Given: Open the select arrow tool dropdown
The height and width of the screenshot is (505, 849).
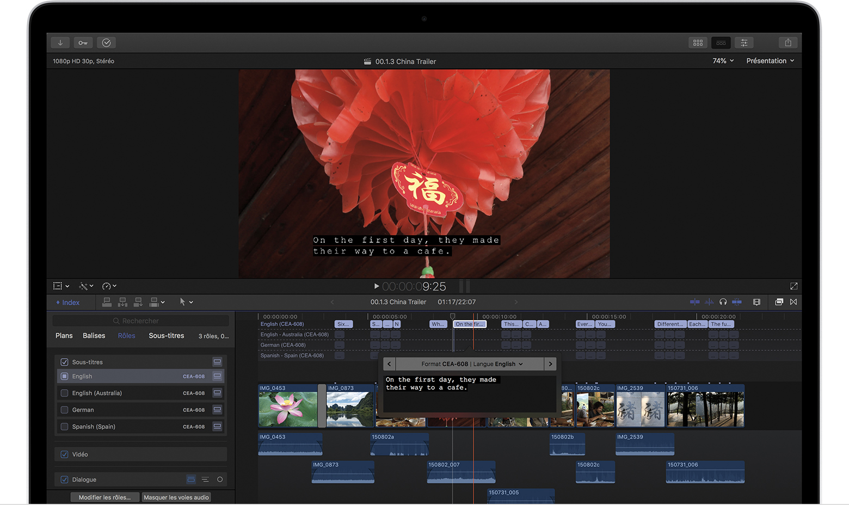Looking at the screenshot, I should pos(186,301).
